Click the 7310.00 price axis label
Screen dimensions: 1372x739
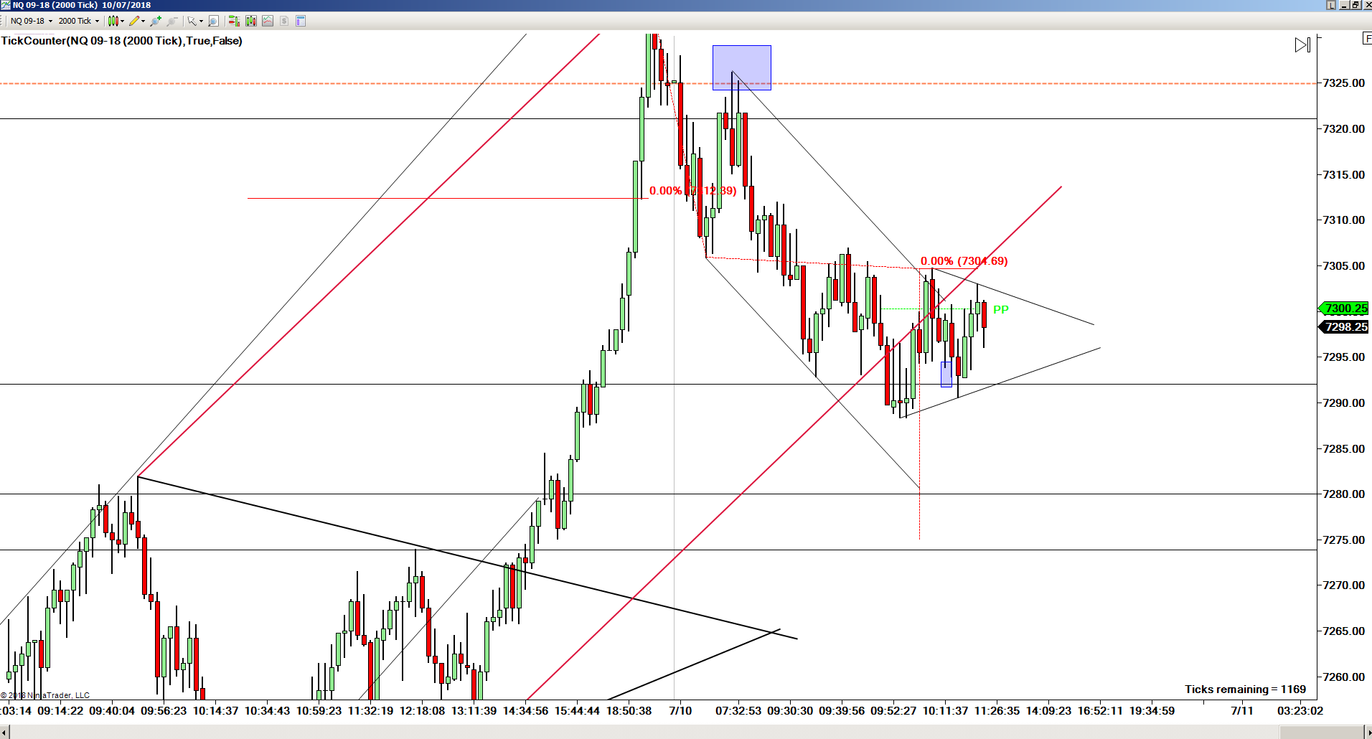tap(1344, 220)
